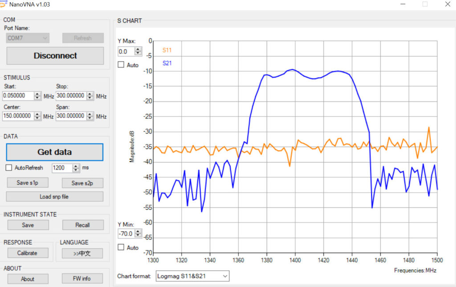The image size is (456, 287).
Task: Tick the Auto checkbox under Y Min
Action: pyautogui.click(x=121, y=247)
